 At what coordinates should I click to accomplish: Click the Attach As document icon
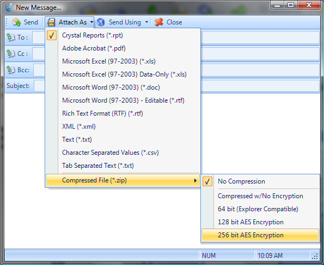pos(51,22)
